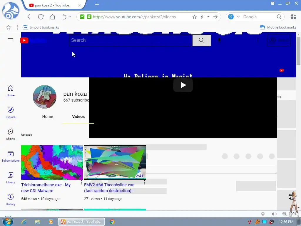Image resolution: width=301 pixels, height=226 pixels.
Task: Click the YouTube Search field
Action: click(x=131, y=40)
